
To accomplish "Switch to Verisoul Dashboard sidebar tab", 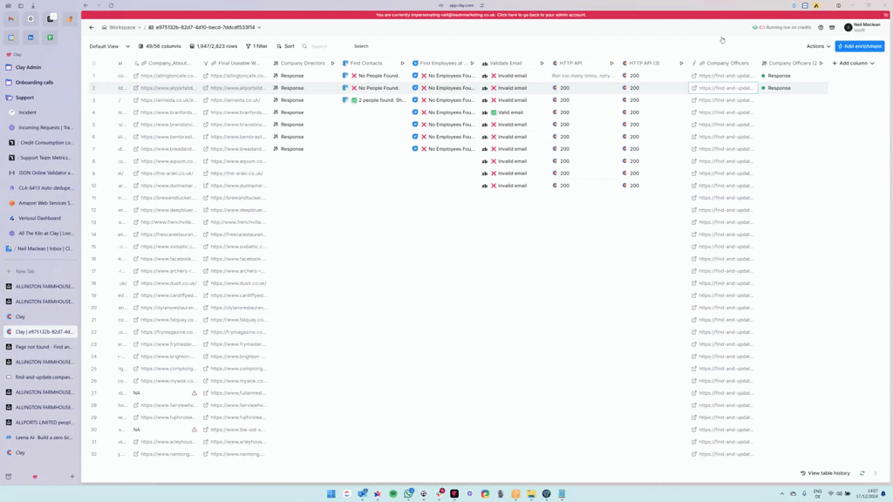I will pyautogui.click(x=39, y=218).
